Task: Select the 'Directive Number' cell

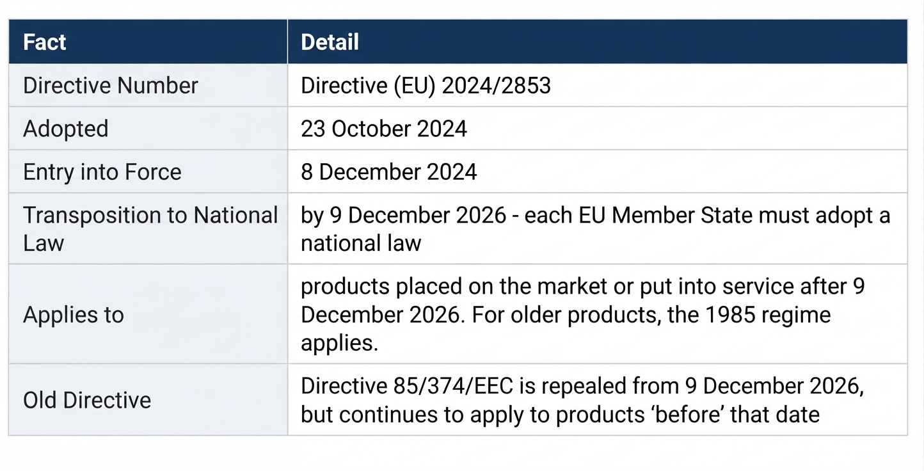Action: click(x=148, y=86)
